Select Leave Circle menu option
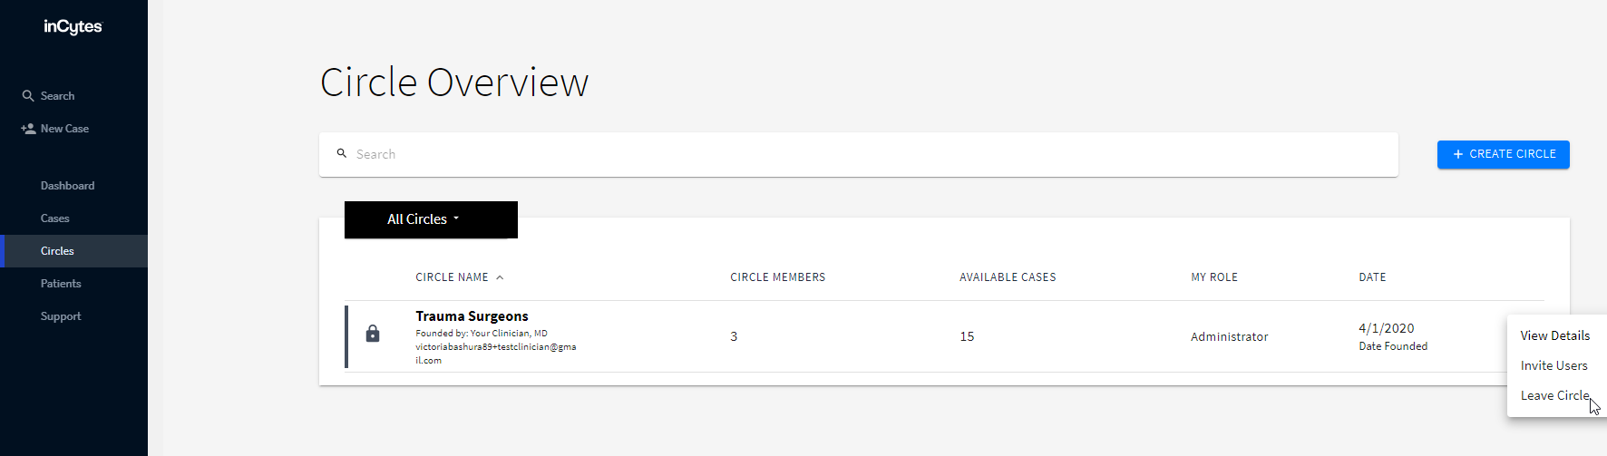 (1554, 395)
